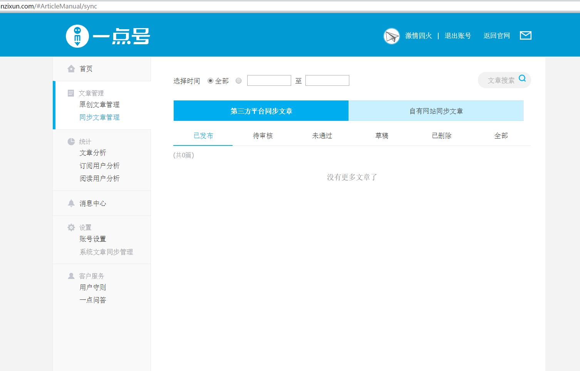Click the person icon next to 客户服务
This screenshot has width=580, height=371.
71,276
